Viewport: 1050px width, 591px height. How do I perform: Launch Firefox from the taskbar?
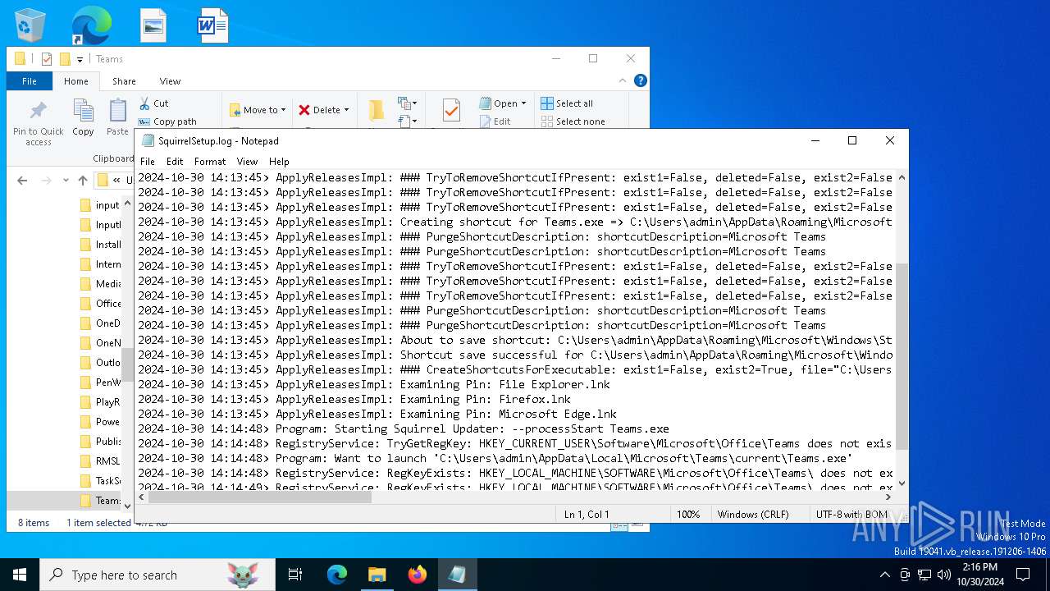(x=418, y=575)
